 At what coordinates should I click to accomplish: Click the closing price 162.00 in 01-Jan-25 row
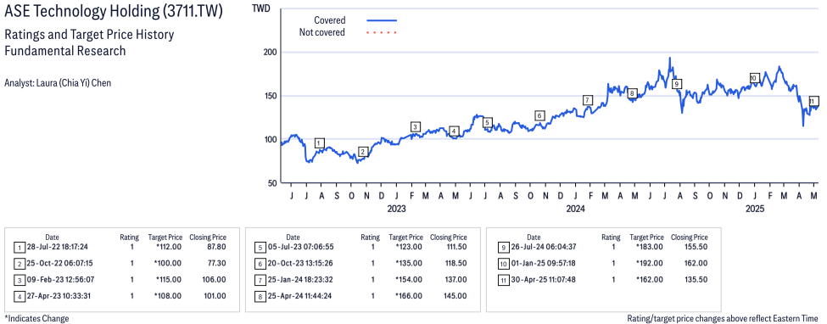tap(696, 263)
